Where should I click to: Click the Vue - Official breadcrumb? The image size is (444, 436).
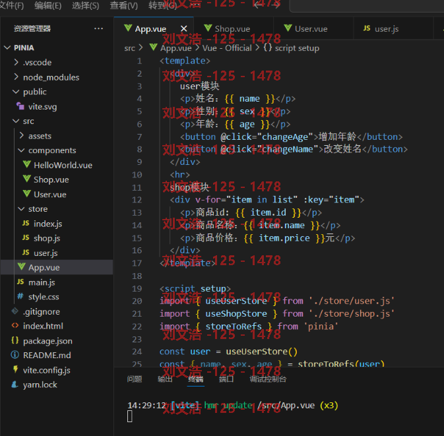click(227, 48)
